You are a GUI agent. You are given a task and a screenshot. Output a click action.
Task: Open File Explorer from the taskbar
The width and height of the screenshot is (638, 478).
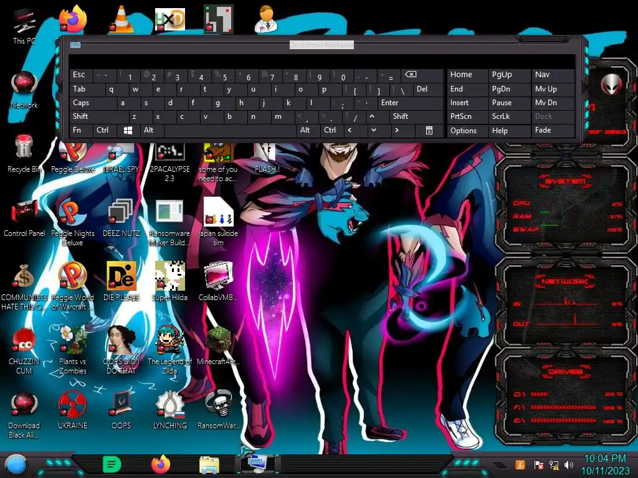click(209, 466)
